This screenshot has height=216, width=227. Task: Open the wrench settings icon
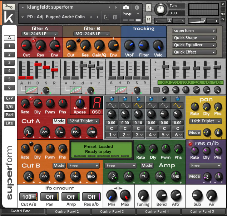click(9, 7)
